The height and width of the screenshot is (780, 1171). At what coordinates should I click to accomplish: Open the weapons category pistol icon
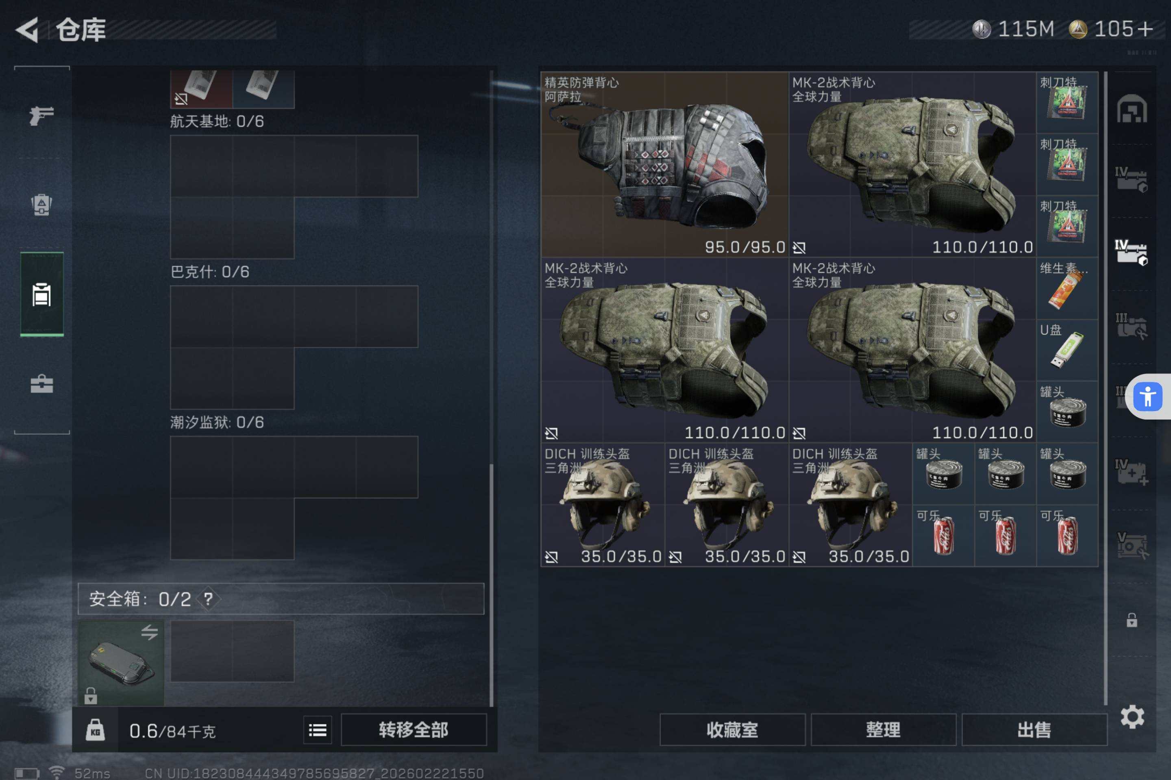tap(41, 115)
